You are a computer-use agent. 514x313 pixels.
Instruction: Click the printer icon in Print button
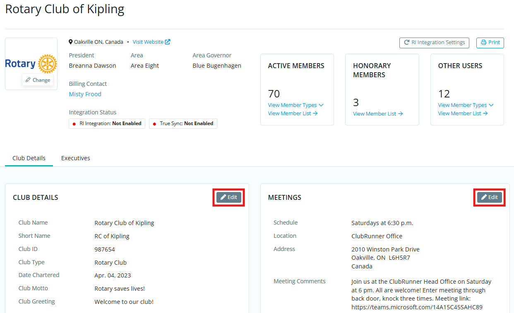[483, 43]
